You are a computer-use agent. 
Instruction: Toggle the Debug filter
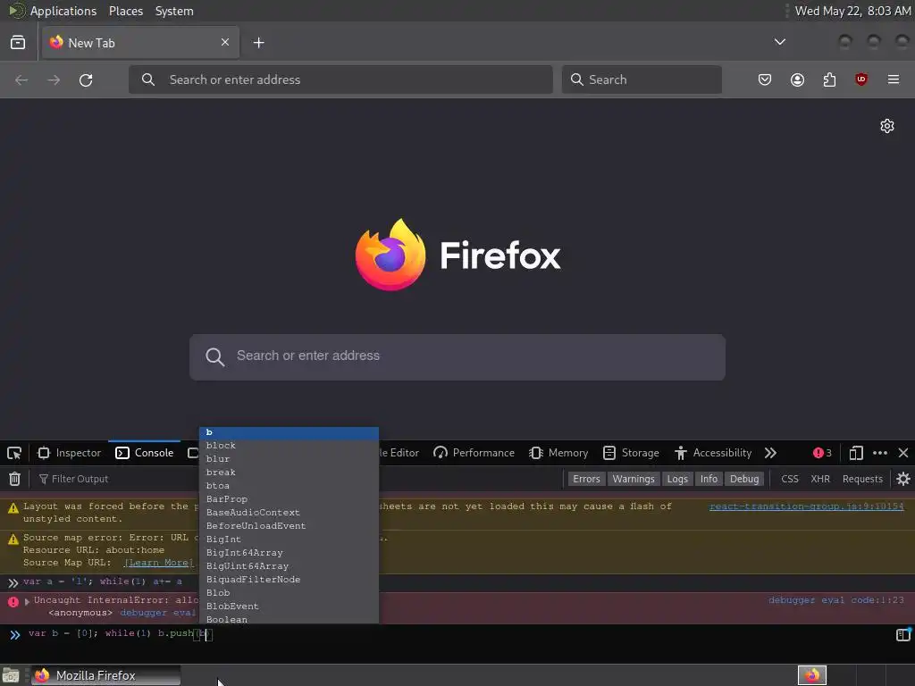click(x=744, y=479)
